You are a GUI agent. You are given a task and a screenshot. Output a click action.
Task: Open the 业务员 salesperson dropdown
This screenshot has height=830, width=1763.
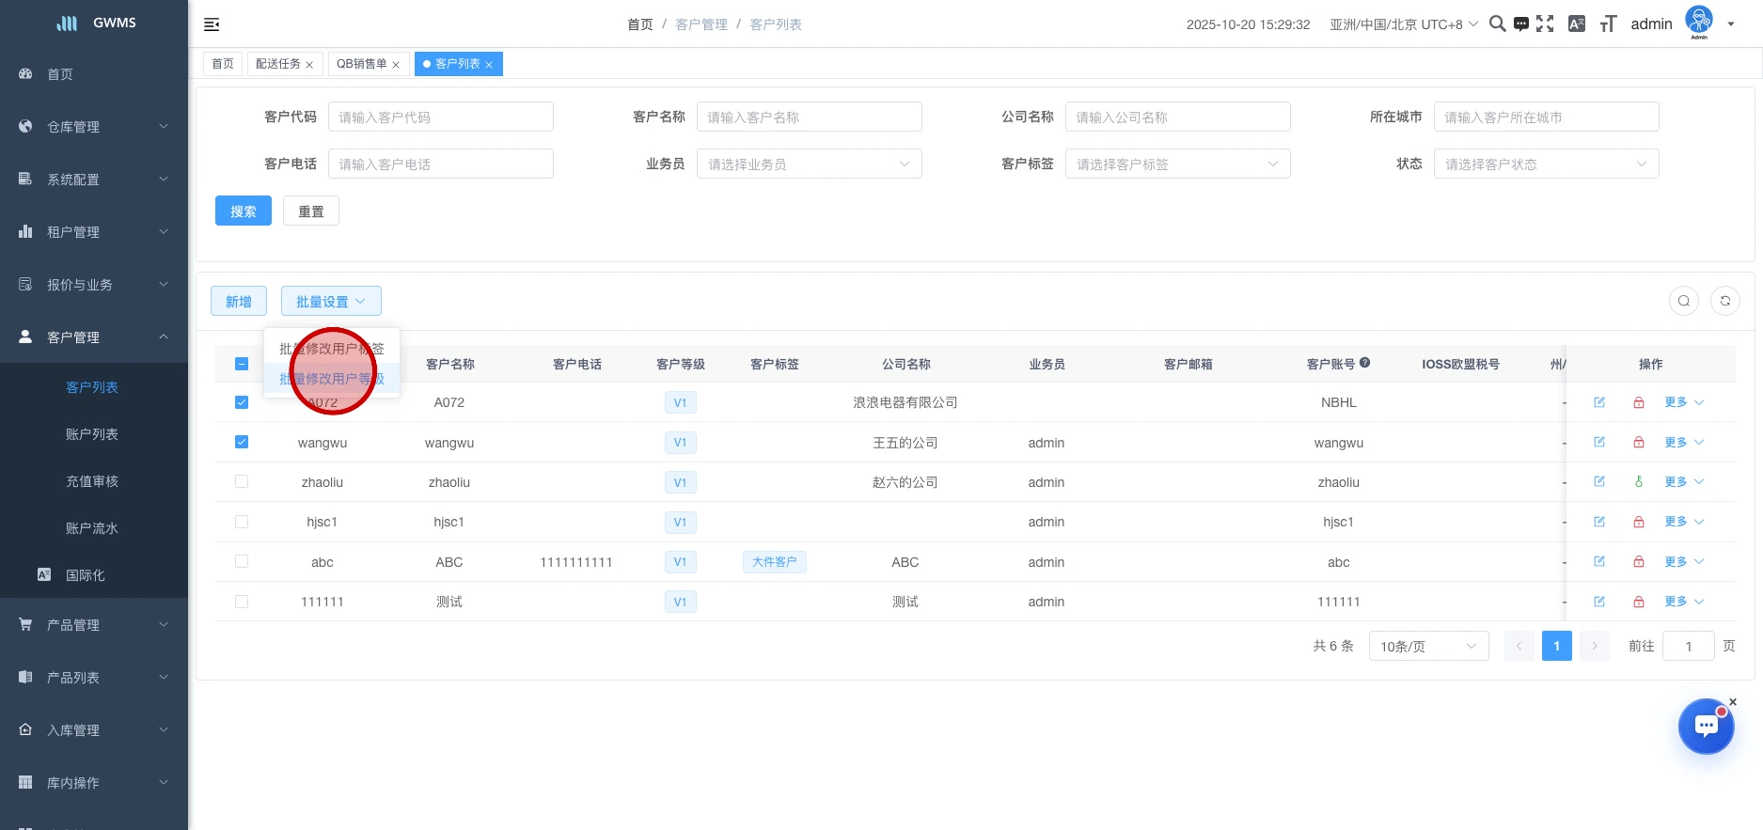coord(809,164)
